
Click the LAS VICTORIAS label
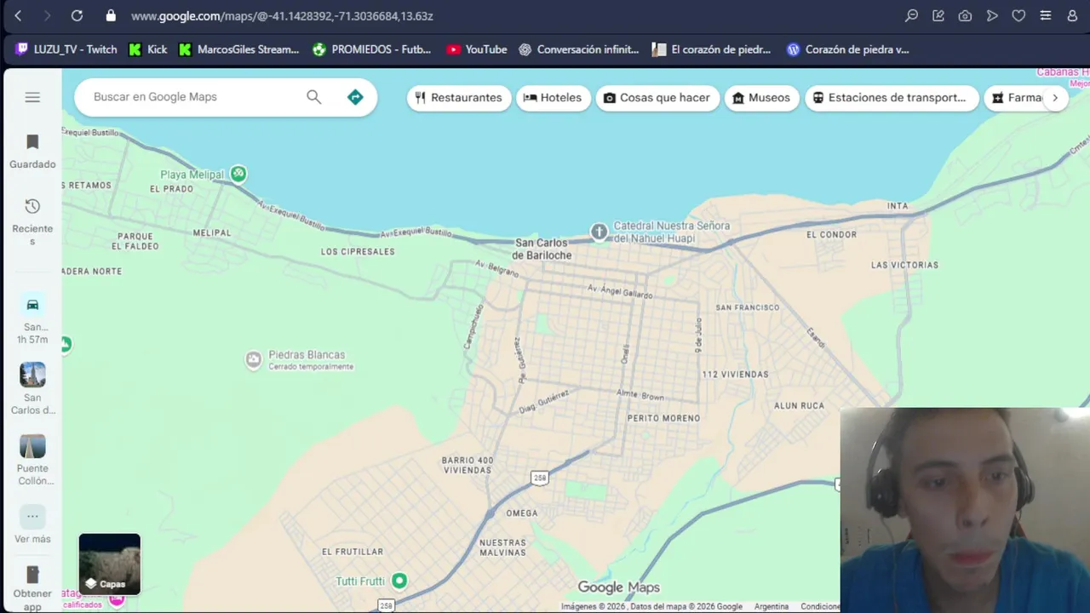coord(904,266)
